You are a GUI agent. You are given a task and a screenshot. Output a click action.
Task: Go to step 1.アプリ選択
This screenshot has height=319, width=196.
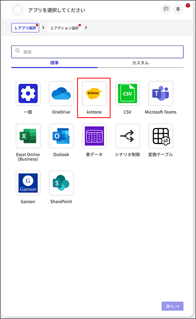[x=25, y=28]
